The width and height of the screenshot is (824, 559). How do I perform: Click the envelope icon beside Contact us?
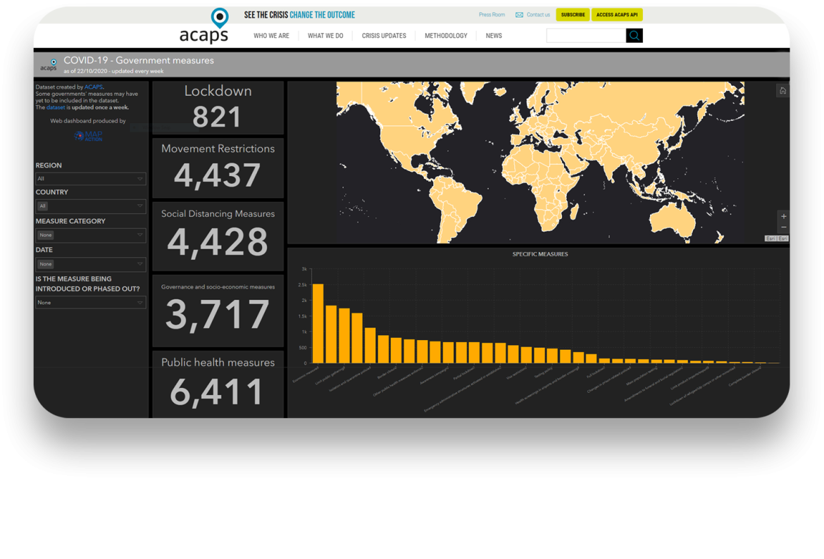pos(519,15)
